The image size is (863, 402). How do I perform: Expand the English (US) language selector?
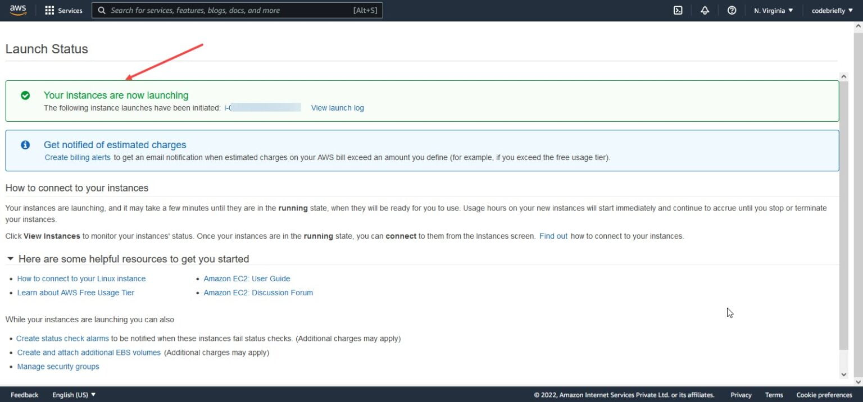pos(74,394)
